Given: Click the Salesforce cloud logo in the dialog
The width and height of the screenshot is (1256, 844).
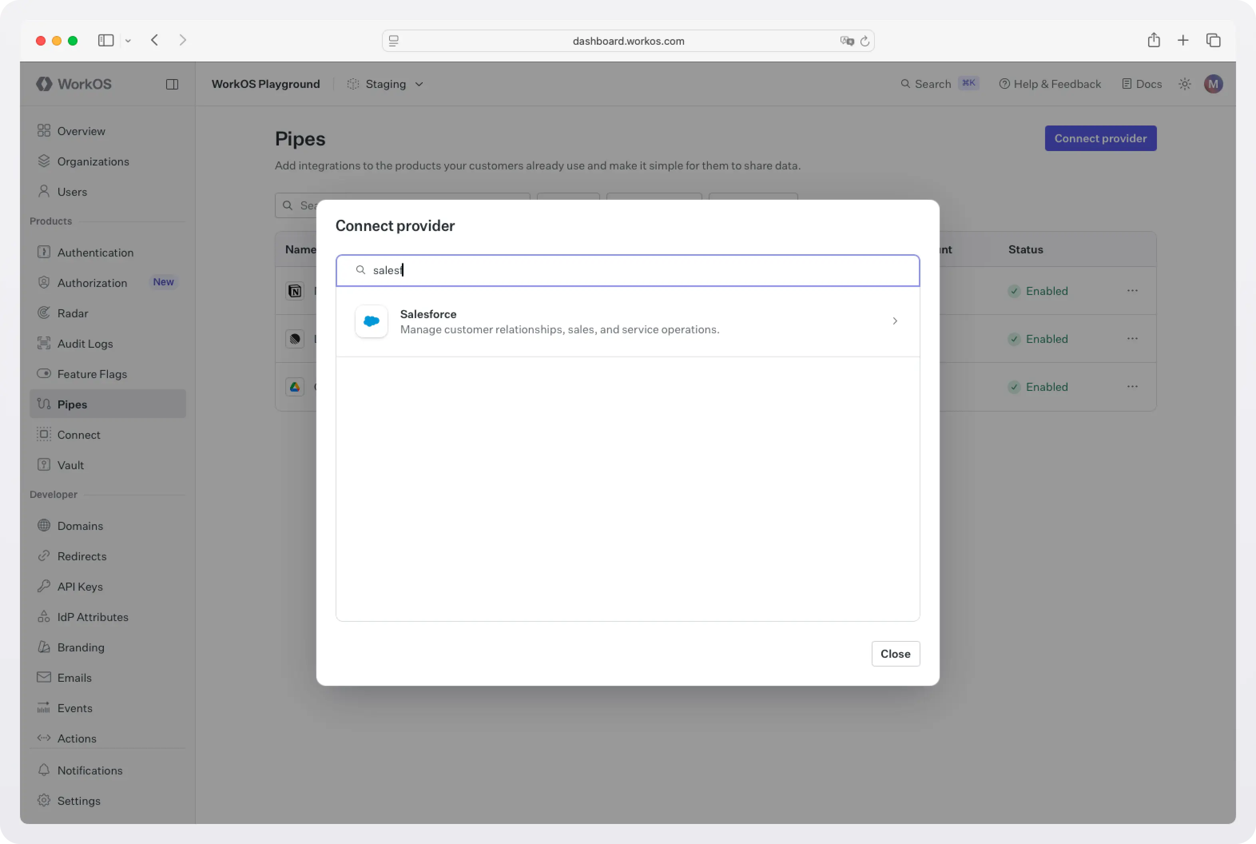Looking at the screenshot, I should click(371, 321).
